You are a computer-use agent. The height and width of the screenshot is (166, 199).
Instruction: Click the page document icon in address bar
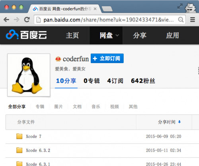pos(39,20)
